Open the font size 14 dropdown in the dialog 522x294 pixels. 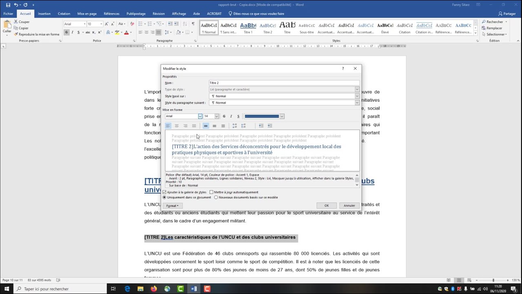(x=217, y=116)
